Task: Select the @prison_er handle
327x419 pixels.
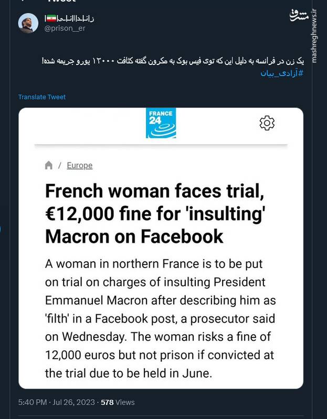Action: pos(66,28)
